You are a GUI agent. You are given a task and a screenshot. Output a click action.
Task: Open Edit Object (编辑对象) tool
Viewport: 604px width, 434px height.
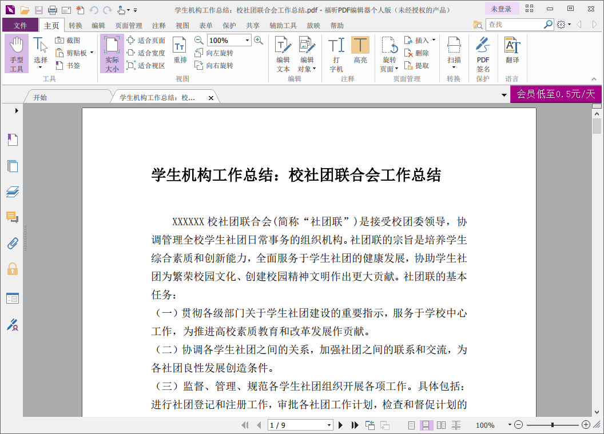307,54
